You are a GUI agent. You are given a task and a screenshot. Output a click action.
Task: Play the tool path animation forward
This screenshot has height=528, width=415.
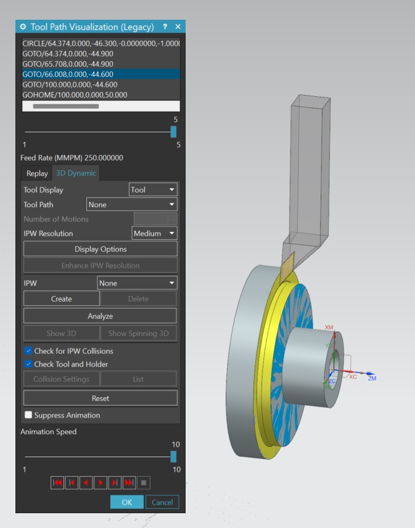pyautogui.click(x=101, y=482)
